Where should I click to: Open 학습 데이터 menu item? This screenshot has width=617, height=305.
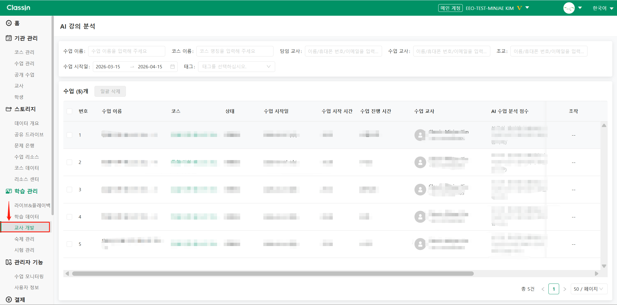(x=27, y=217)
